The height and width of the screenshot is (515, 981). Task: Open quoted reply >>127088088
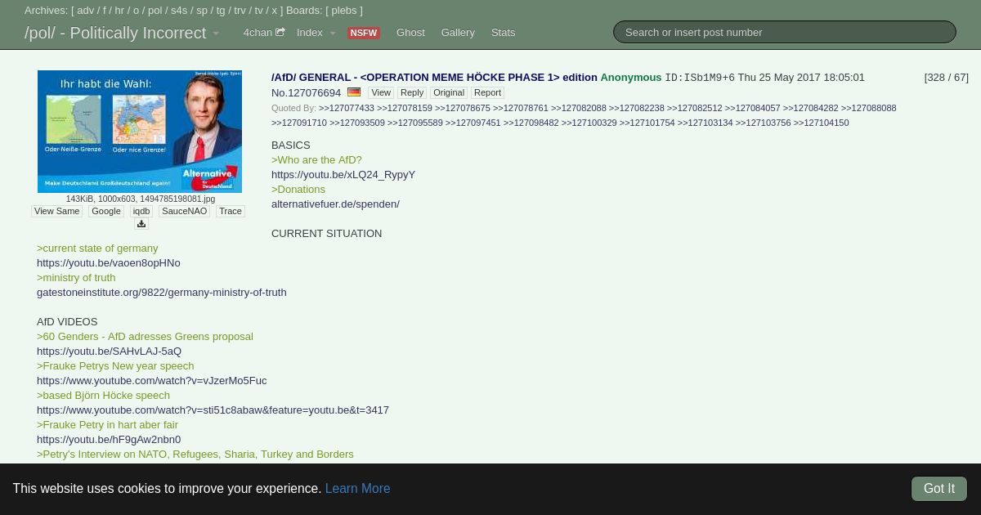click(869, 108)
